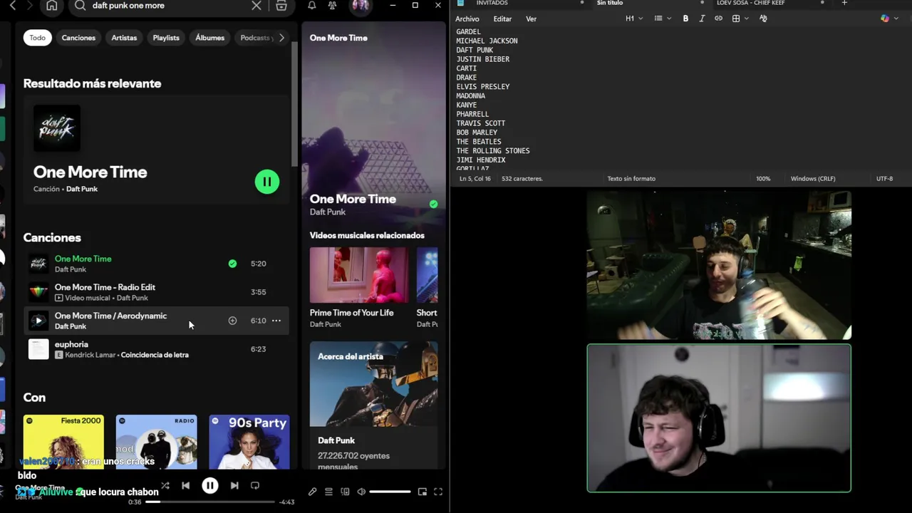Select the Artistas filter chip
The image size is (912, 513).
124,38
